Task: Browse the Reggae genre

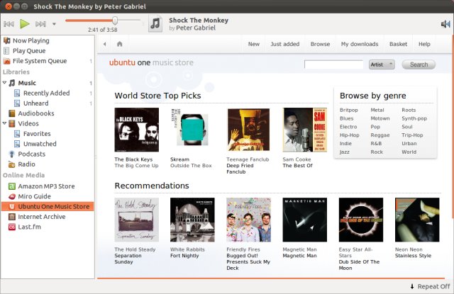Action: click(x=380, y=135)
